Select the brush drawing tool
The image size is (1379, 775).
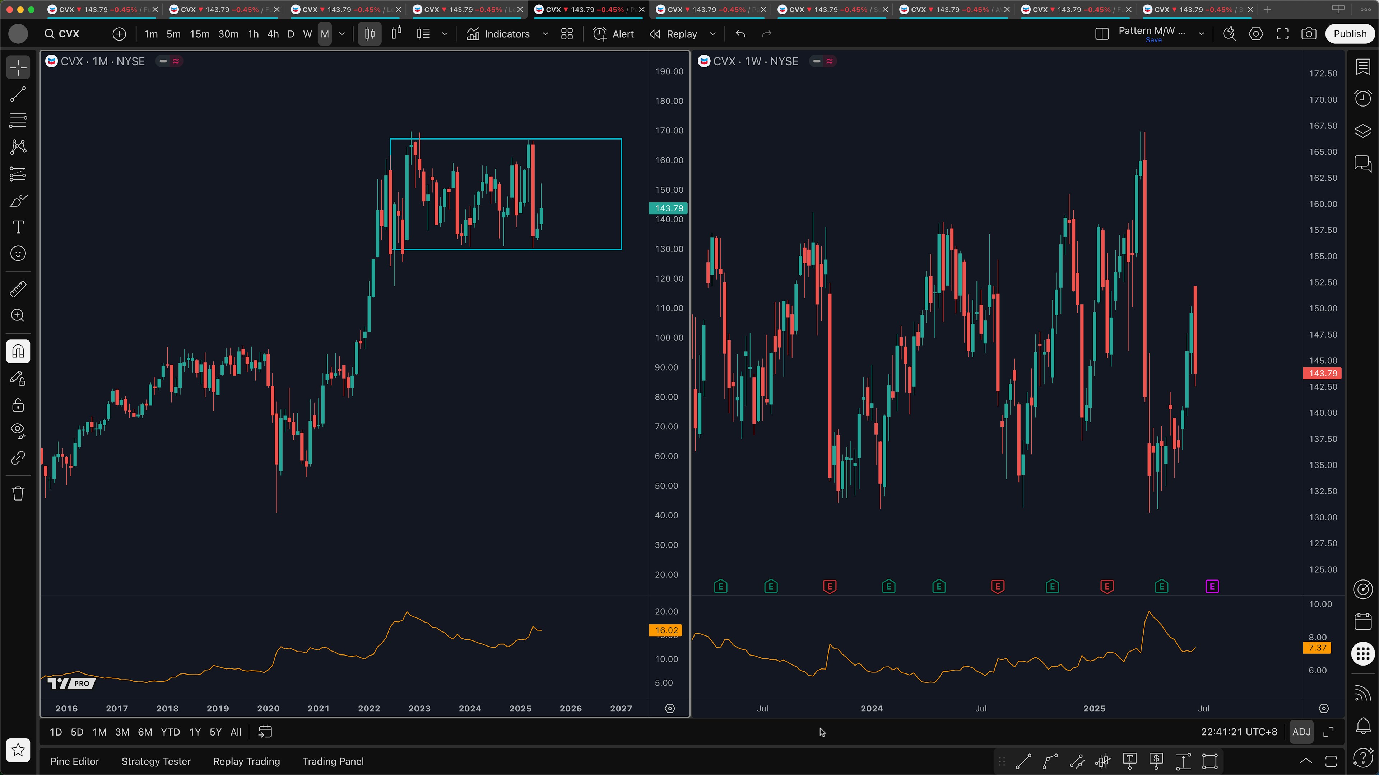point(18,201)
